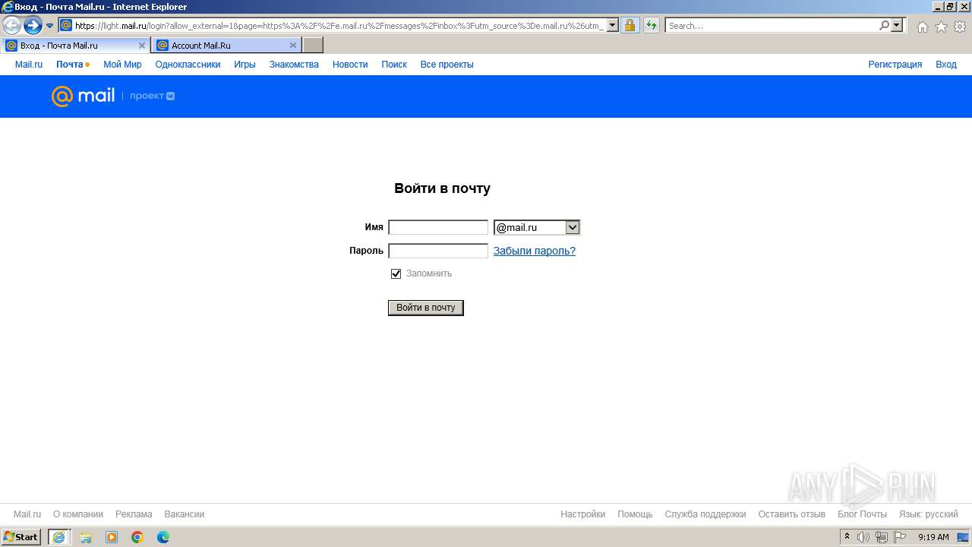Viewport: 972px width, 547px height.
Task: Open the Mail.ru link in top navigation
Action: click(29, 65)
